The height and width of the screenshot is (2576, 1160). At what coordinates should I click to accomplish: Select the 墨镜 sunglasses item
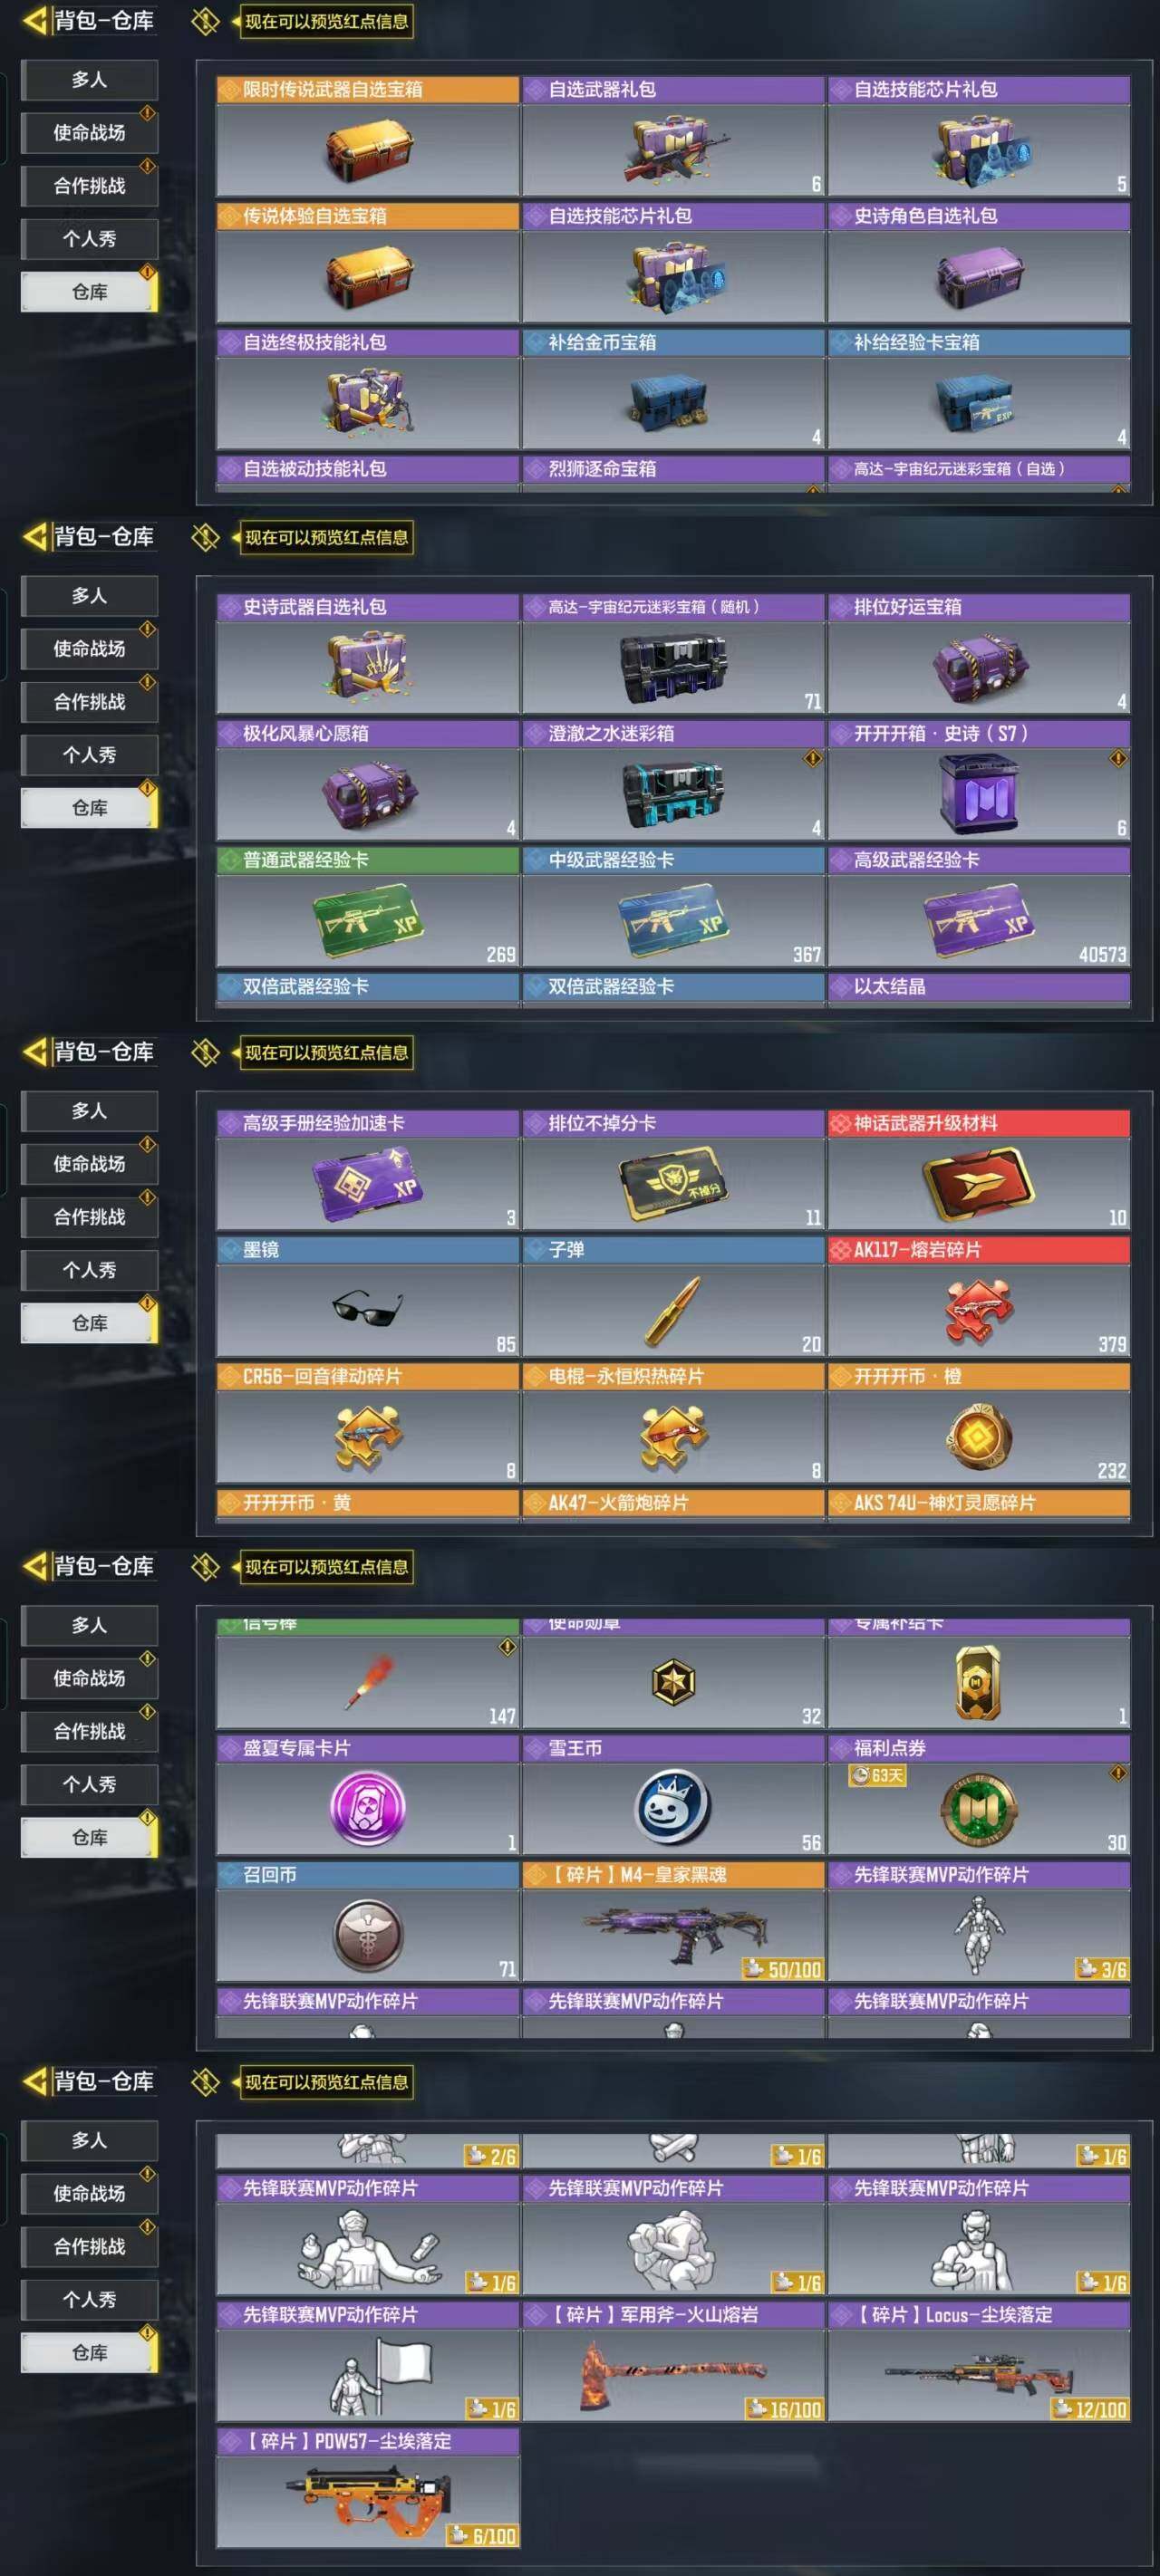tap(368, 1297)
